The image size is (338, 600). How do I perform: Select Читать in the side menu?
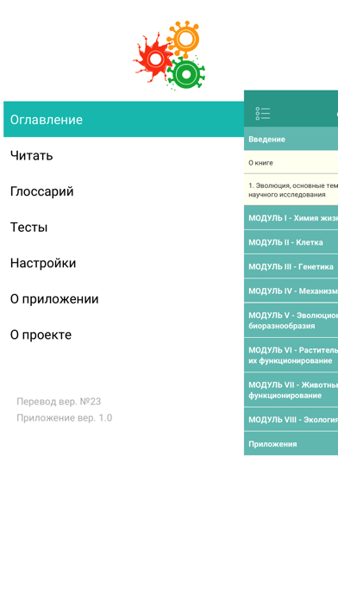click(x=123, y=155)
